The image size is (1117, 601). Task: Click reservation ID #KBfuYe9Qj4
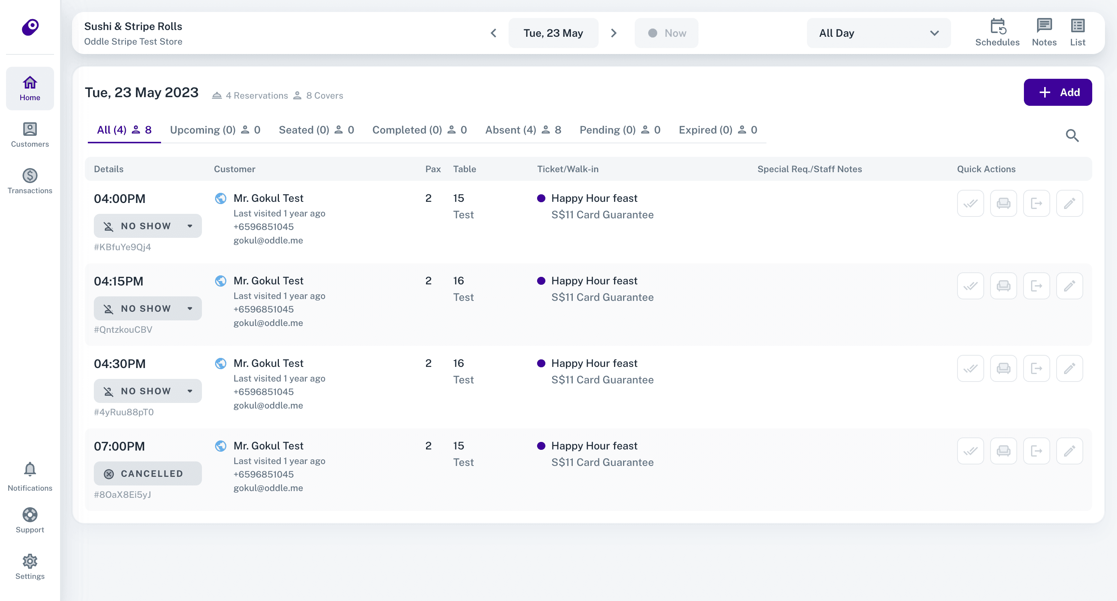pyautogui.click(x=122, y=247)
